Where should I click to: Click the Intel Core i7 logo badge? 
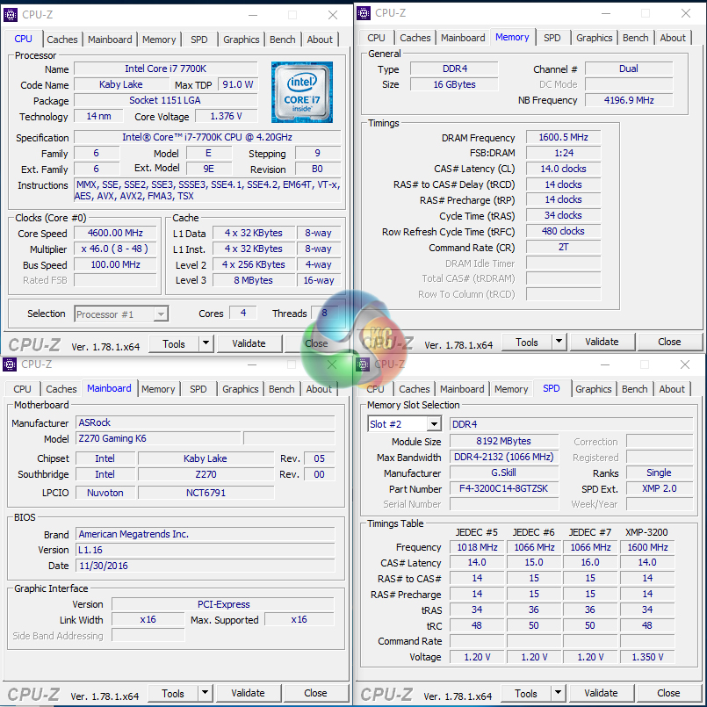click(x=301, y=91)
